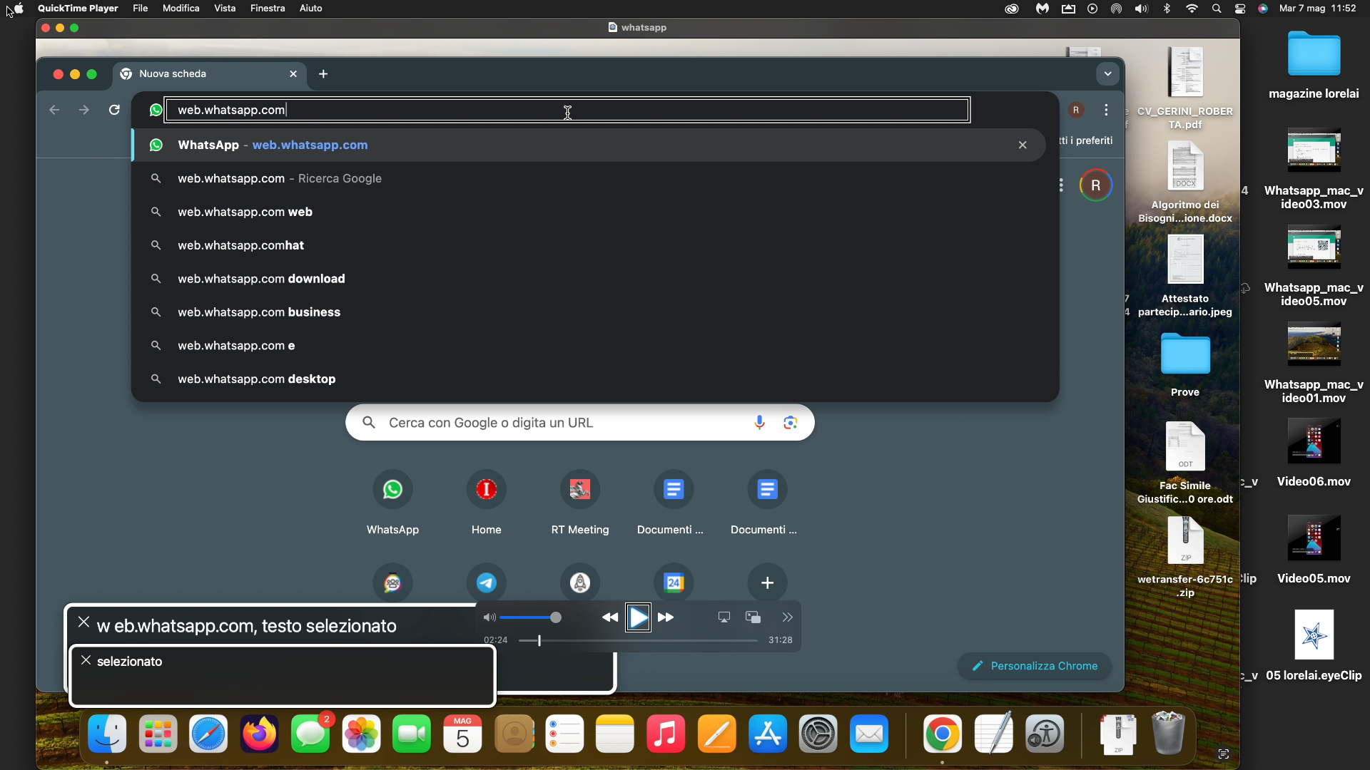1370x770 pixels.
Task: Show more QuickTime sharing options
Action: (x=787, y=617)
